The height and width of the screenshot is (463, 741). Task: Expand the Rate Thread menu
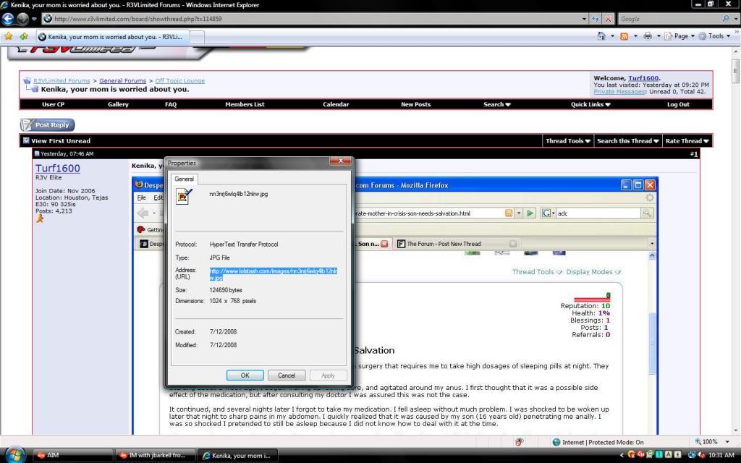pyautogui.click(x=687, y=141)
